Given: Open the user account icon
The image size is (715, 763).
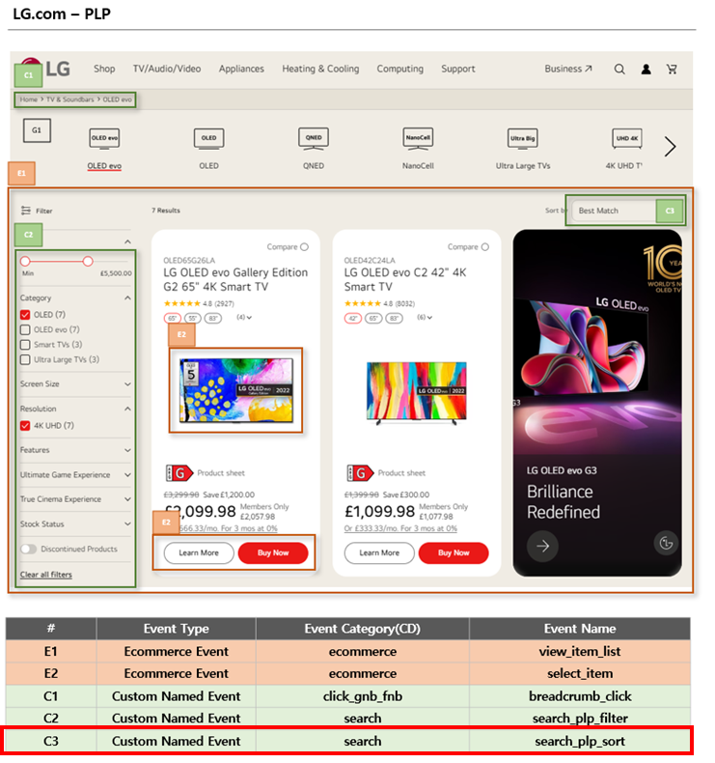Looking at the screenshot, I should (646, 70).
